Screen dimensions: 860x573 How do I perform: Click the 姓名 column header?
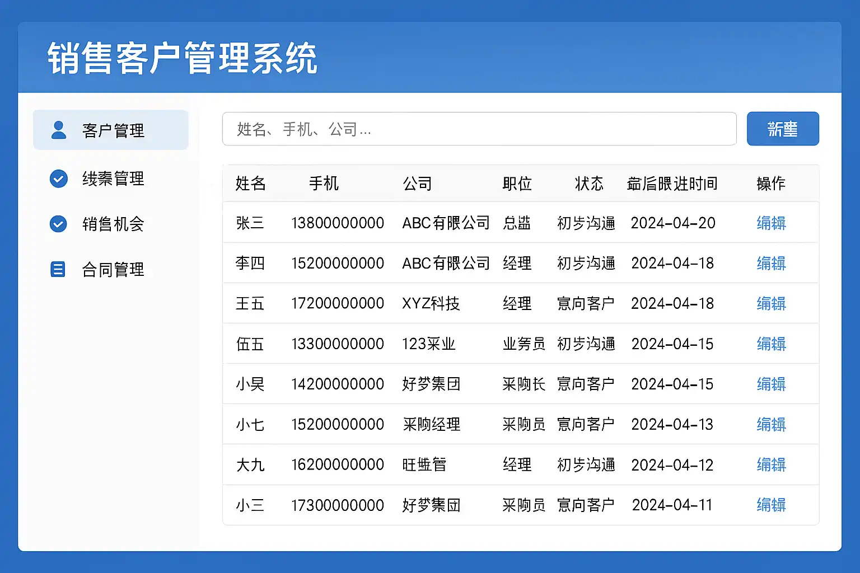250,184
